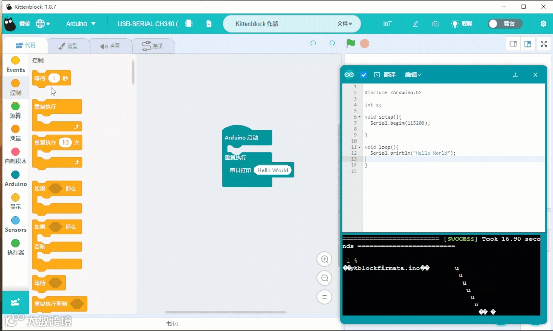Select the 变量 variables category
Image resolution: width=553 pixels, height=331 pixels.
15,133
